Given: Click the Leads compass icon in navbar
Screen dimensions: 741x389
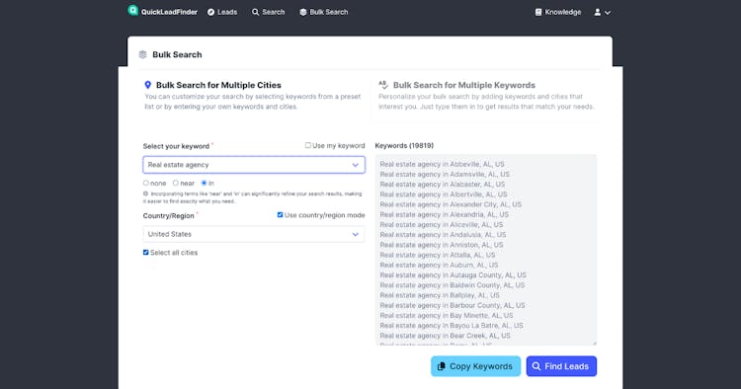Looking at the screenshot, I should pyautogui.click(x=210, y=12).
